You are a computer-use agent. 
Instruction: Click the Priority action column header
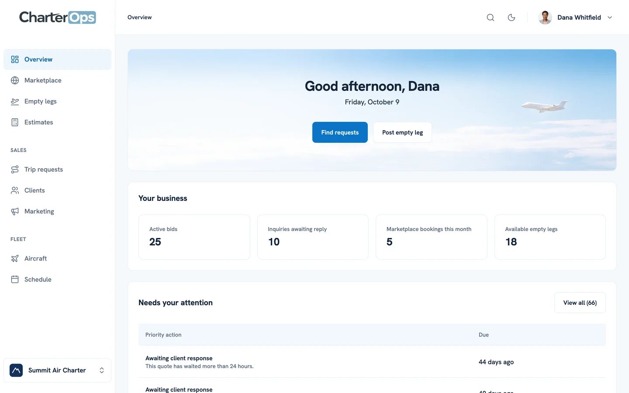point(163,335)
